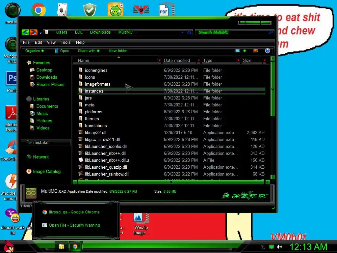Select mistake computer in navigation pane

pos(45,142)
